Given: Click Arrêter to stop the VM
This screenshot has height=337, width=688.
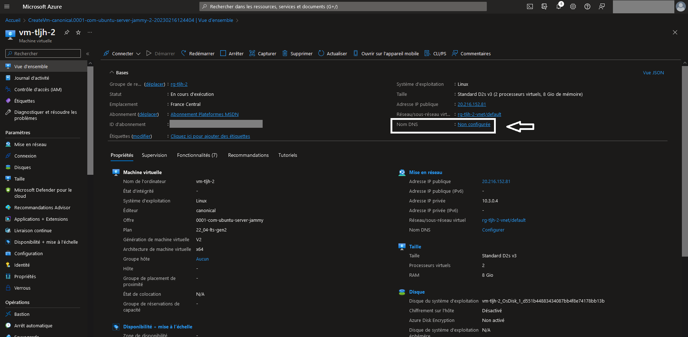Looking at the screenshot, I should click(232, 53).
